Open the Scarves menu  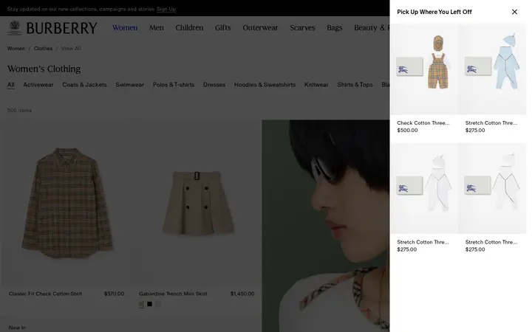tap(302, 28)
